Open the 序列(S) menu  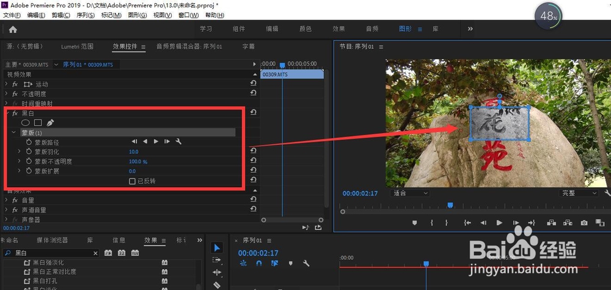(86, 15)
